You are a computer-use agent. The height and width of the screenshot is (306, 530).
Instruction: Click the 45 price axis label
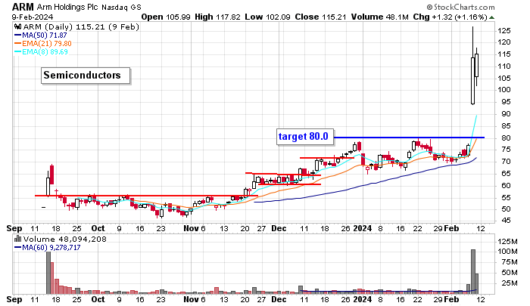click(506, 221)
